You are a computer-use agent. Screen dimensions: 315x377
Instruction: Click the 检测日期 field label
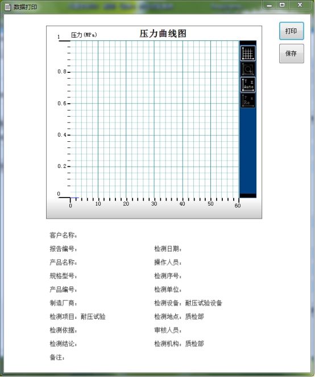[168, 249]
